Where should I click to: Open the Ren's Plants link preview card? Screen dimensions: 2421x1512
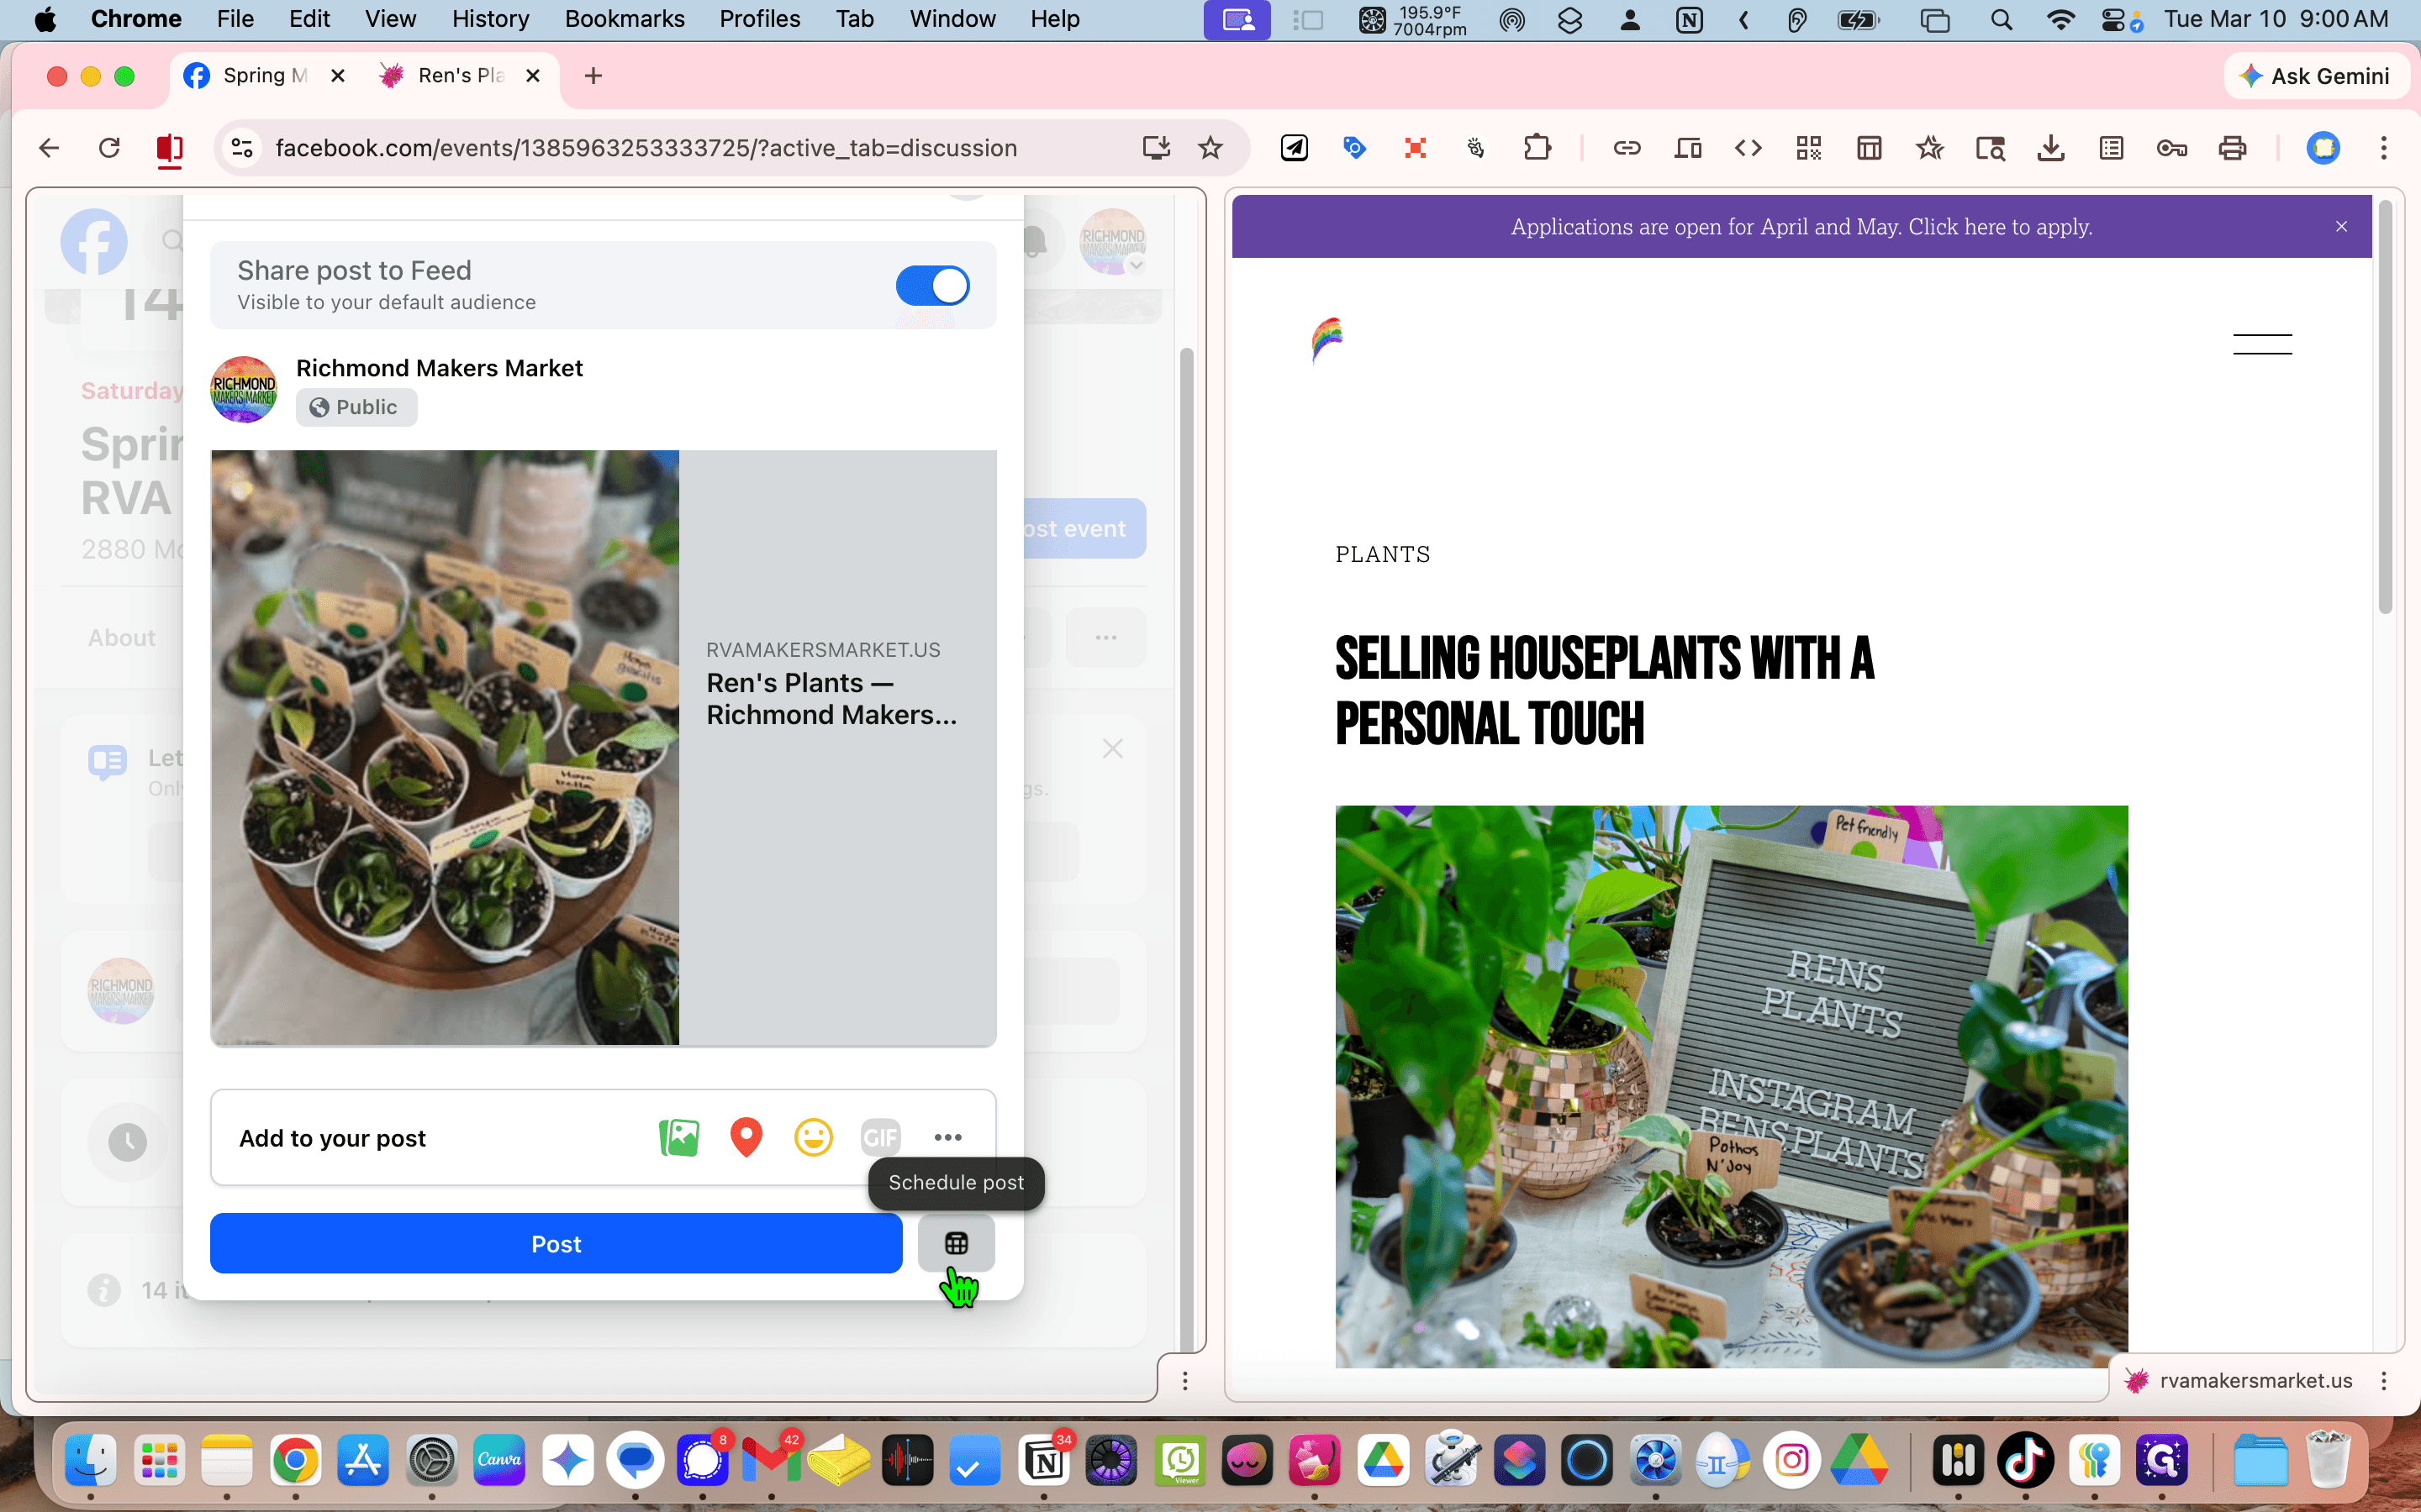[604, 747]
